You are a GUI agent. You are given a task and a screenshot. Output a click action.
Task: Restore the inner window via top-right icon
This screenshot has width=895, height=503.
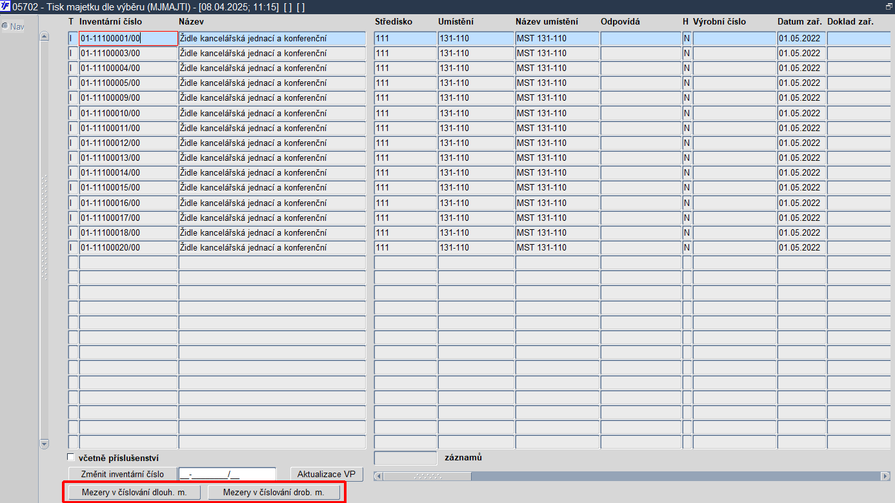pyautogui.click(x=889, y=6)
